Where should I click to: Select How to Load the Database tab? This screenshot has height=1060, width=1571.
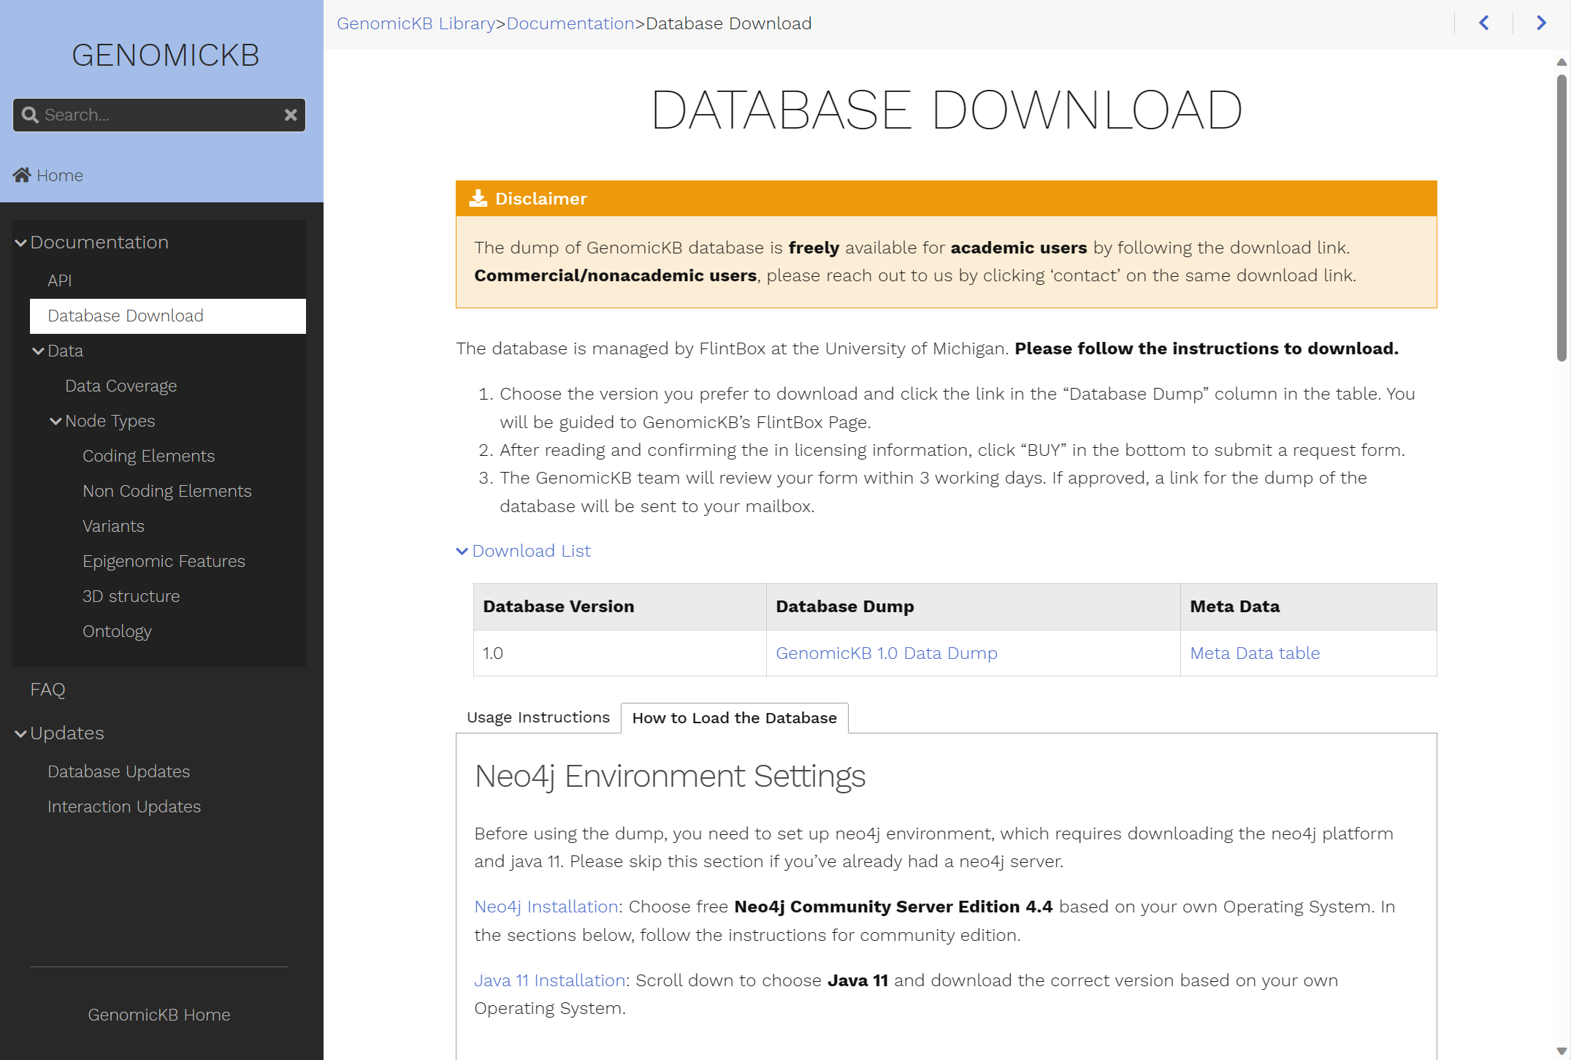(734, 718)
